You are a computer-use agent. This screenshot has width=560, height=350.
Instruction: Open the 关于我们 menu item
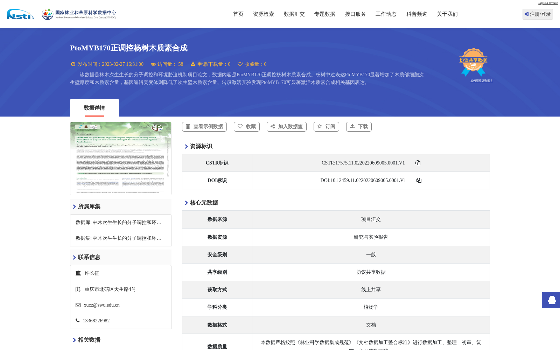[447, 14]
